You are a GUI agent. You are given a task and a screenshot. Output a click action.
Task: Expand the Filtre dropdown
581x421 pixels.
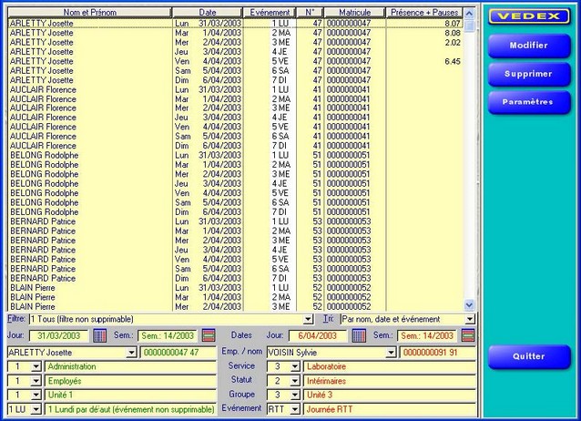pos(308,319)
